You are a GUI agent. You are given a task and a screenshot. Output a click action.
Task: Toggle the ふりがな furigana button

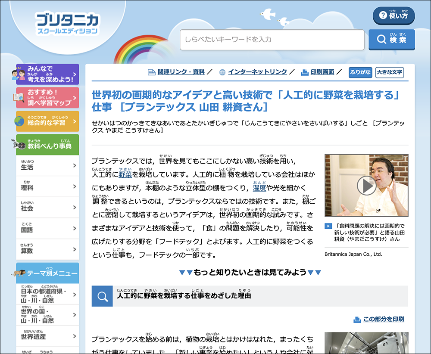360,72
